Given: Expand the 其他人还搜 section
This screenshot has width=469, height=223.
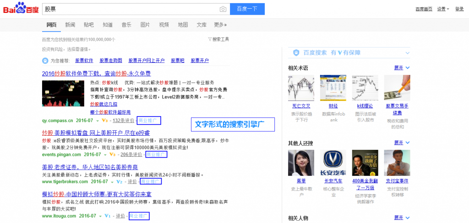Looking at the screenshot, I should click(402, 143).
